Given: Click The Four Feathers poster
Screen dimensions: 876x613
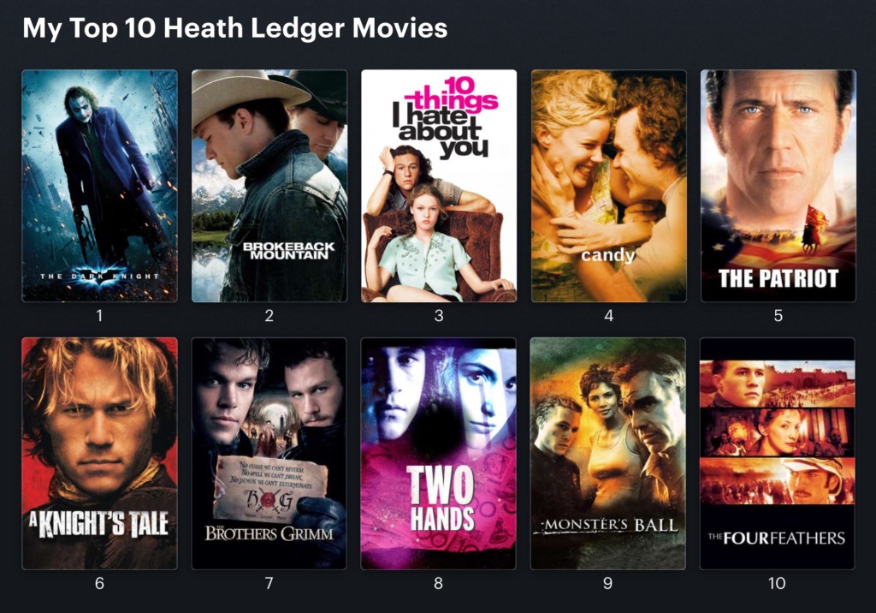Looking at the screenshot, I should [777, 454].
